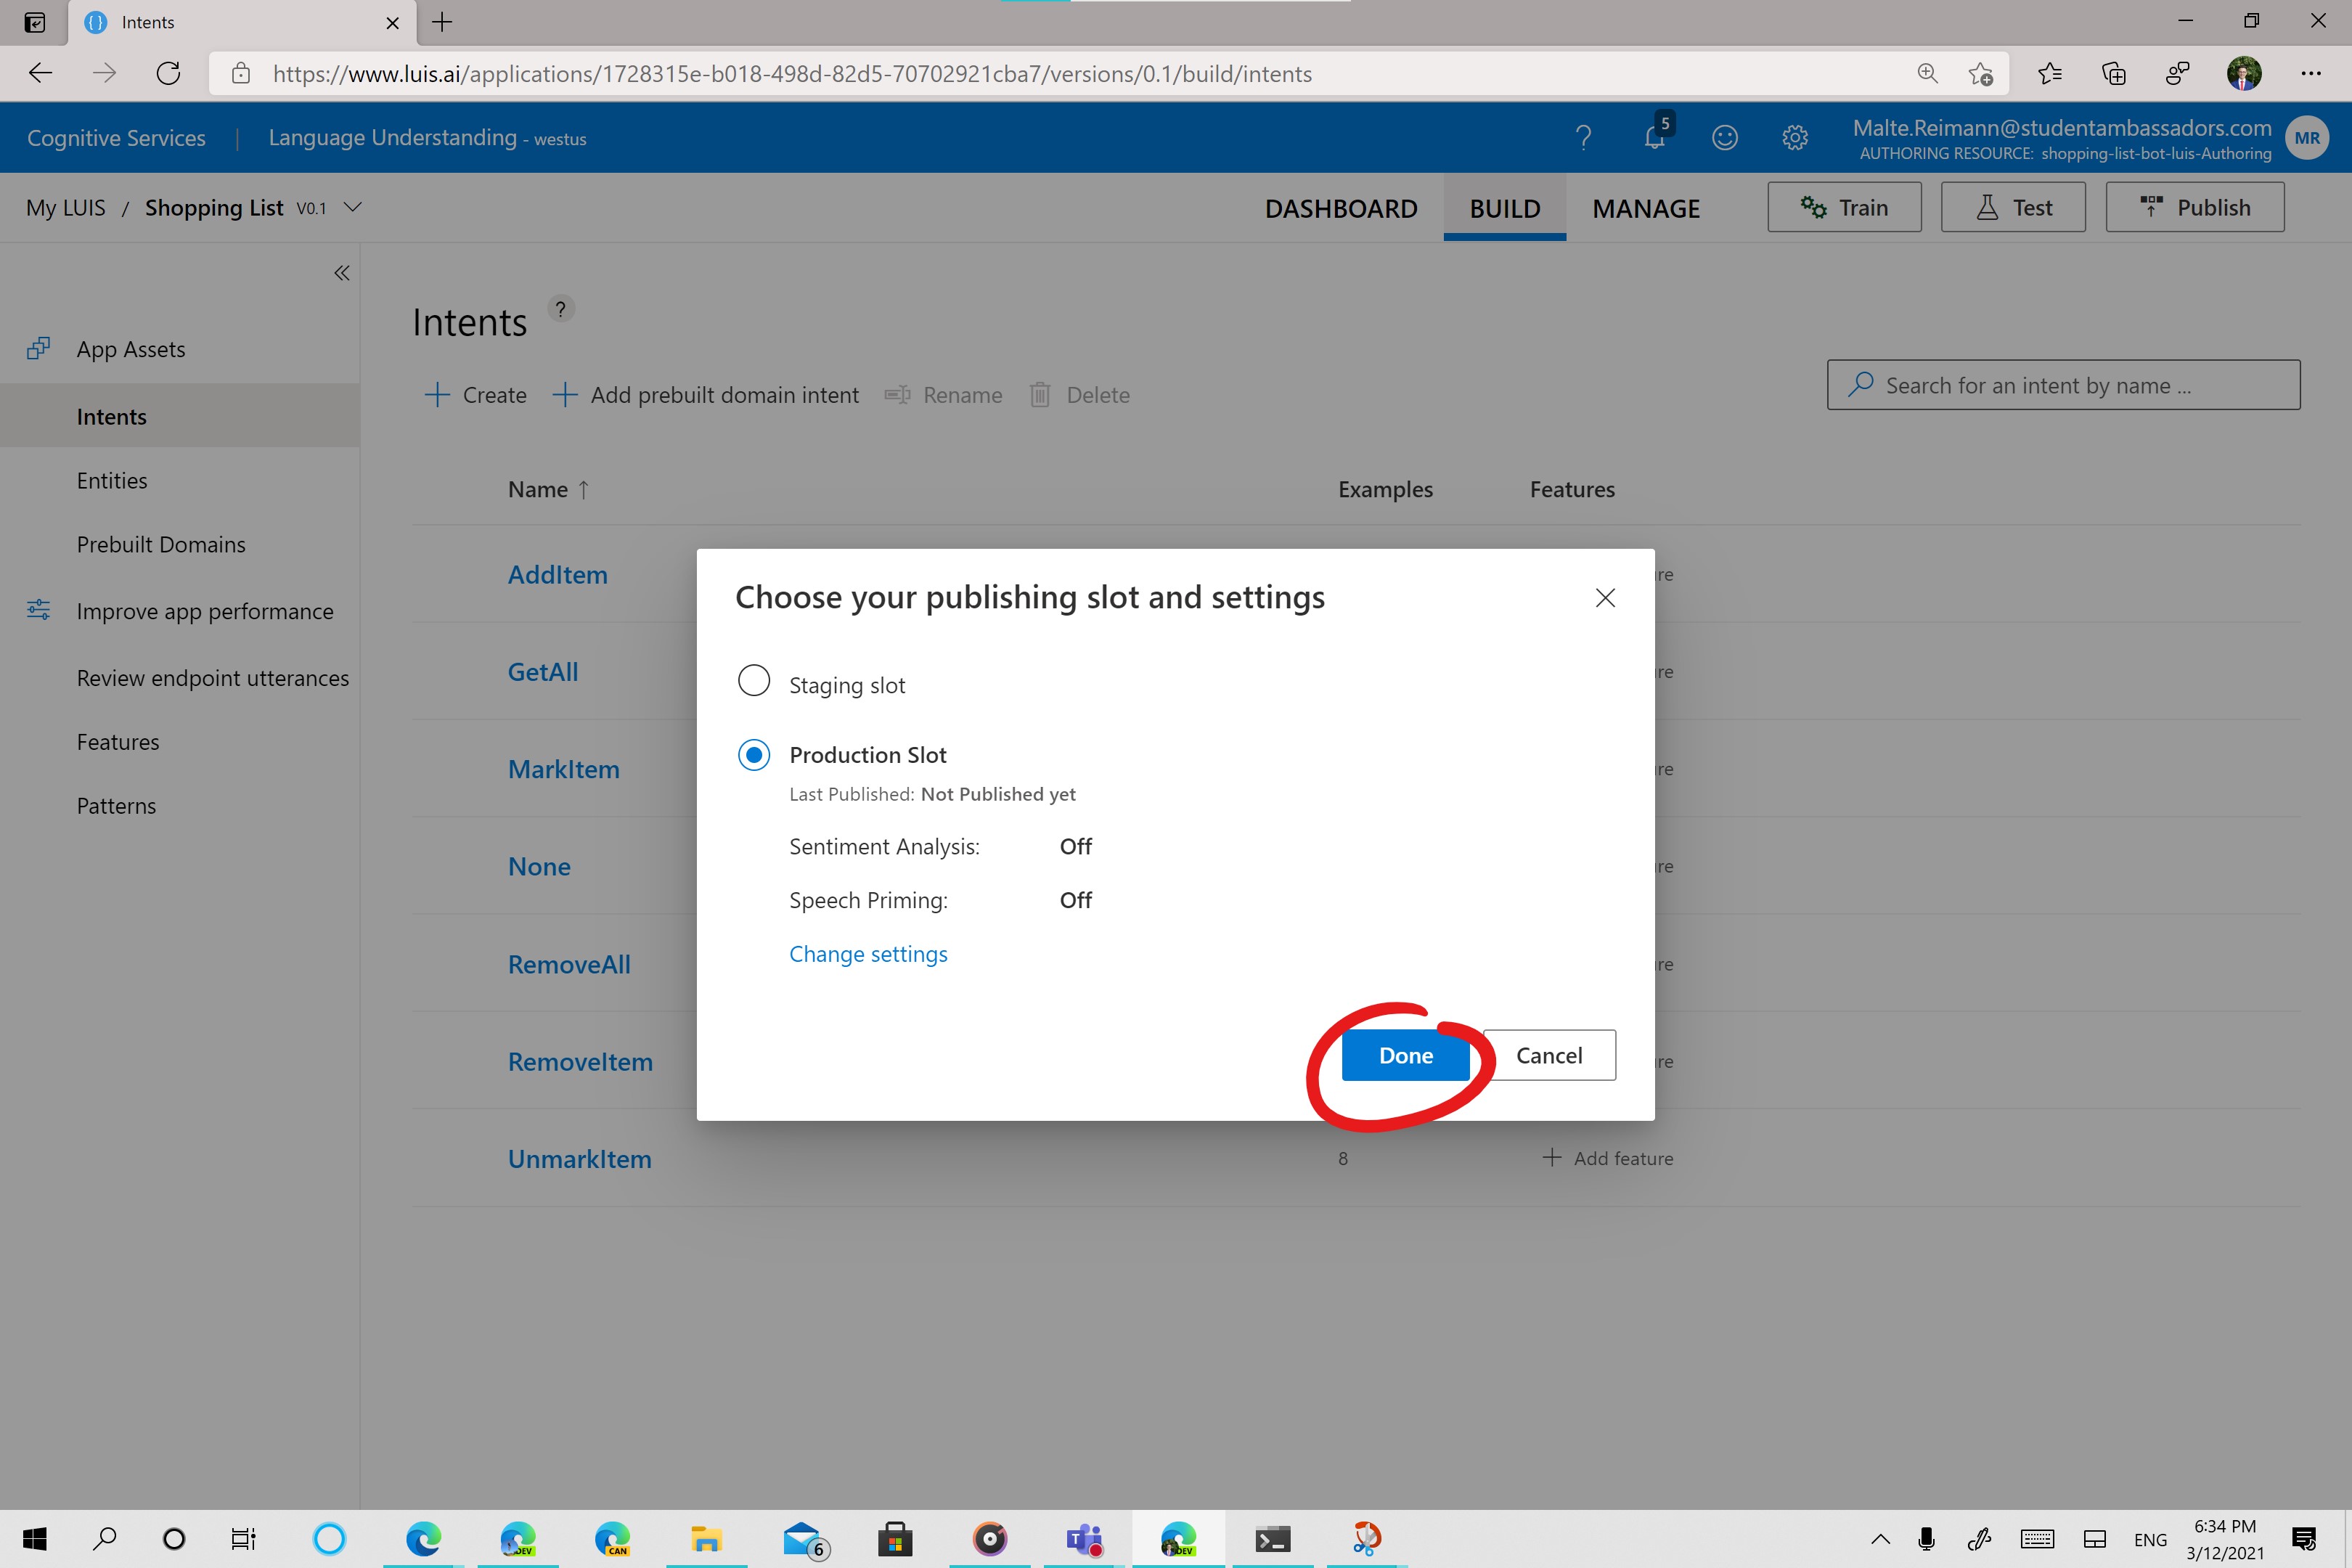The height and width of the screenshot is (1568, 2352).
Task: Sort intents by the Name column arrow
Action: (584, 490)
